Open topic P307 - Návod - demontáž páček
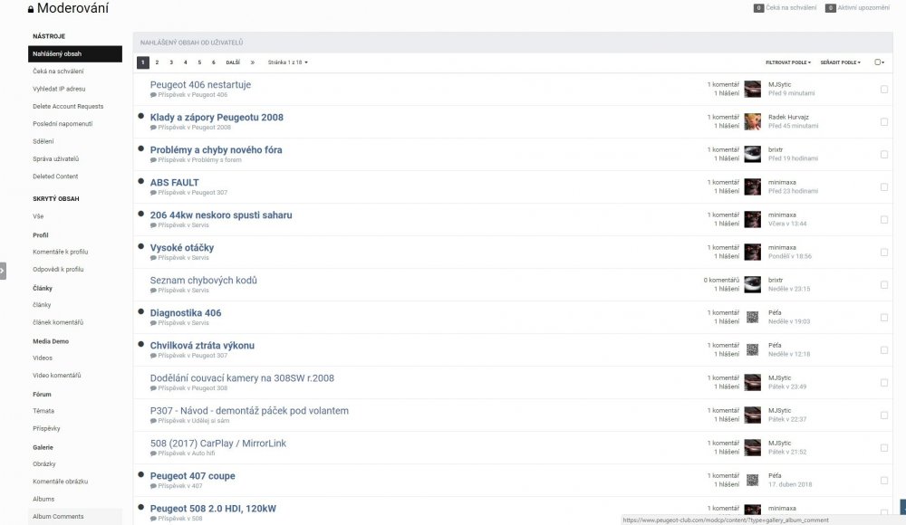This screenshot has height=525, width=906. click(x=250, y=411)
